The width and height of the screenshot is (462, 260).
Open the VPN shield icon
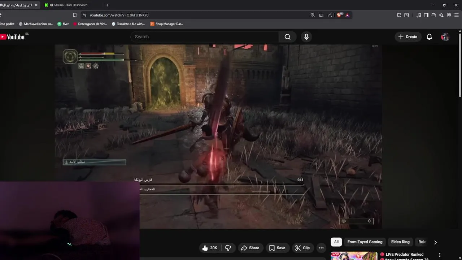tap(449, 15)
